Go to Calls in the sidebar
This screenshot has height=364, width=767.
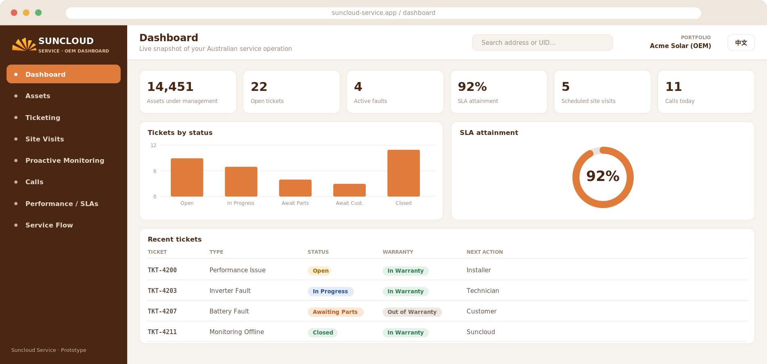coord(63,182)
